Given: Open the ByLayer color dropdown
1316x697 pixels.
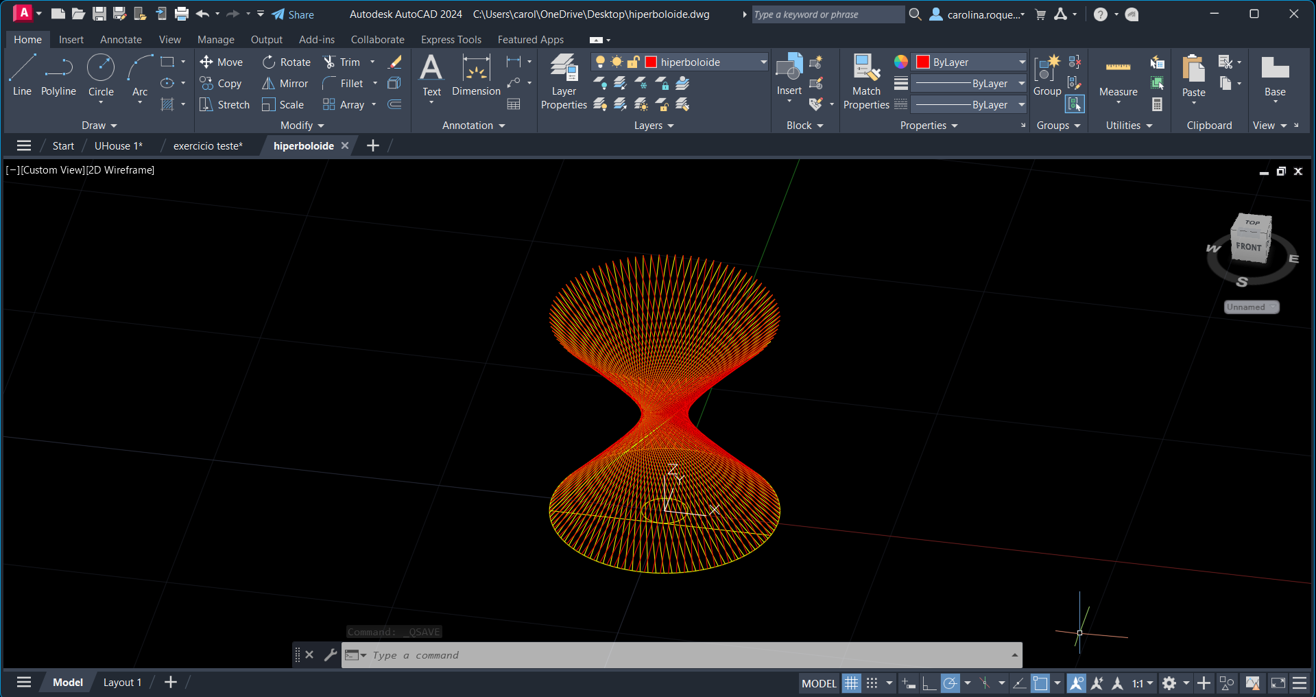Looking at the screenshot, I should tap(1022, 62).
